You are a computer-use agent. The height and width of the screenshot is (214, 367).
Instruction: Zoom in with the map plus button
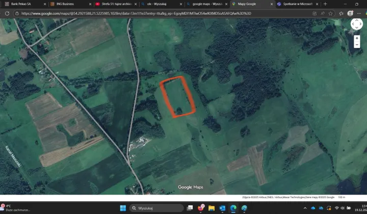coord(357,38)
